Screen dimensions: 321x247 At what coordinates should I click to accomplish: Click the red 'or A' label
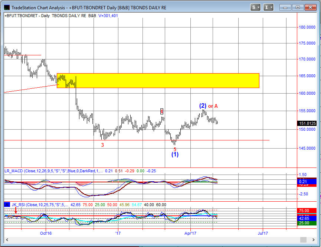[x=213, y=106]
